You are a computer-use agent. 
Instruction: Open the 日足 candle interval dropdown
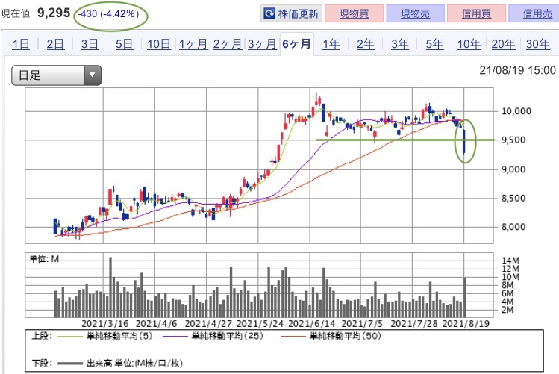(x=56, y=75)
